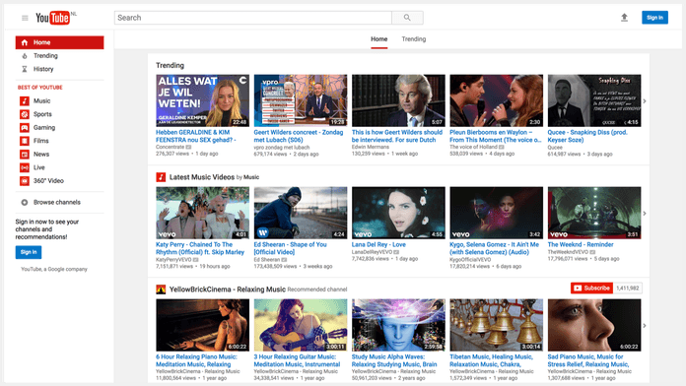Open Tibetan Music, Healing Music title

(491, 360)
